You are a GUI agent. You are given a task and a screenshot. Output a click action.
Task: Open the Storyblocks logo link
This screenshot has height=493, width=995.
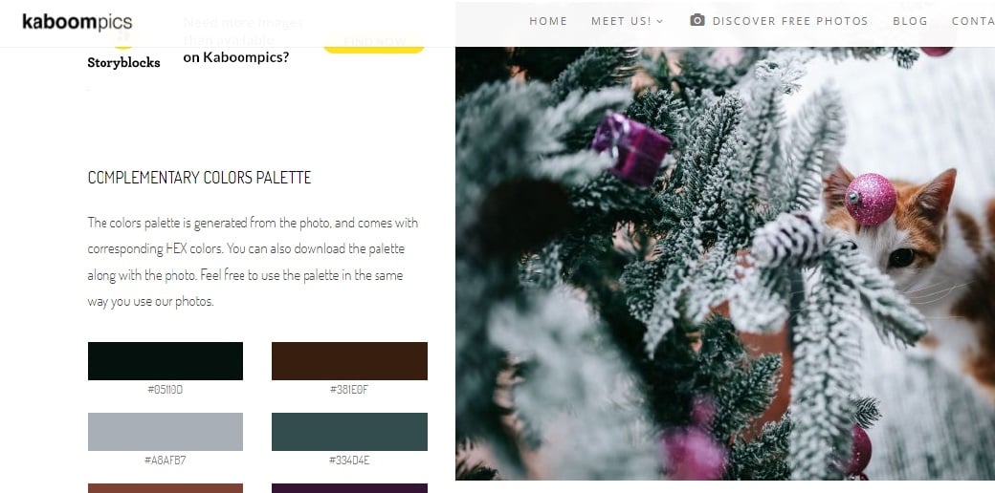coord(123,55)
